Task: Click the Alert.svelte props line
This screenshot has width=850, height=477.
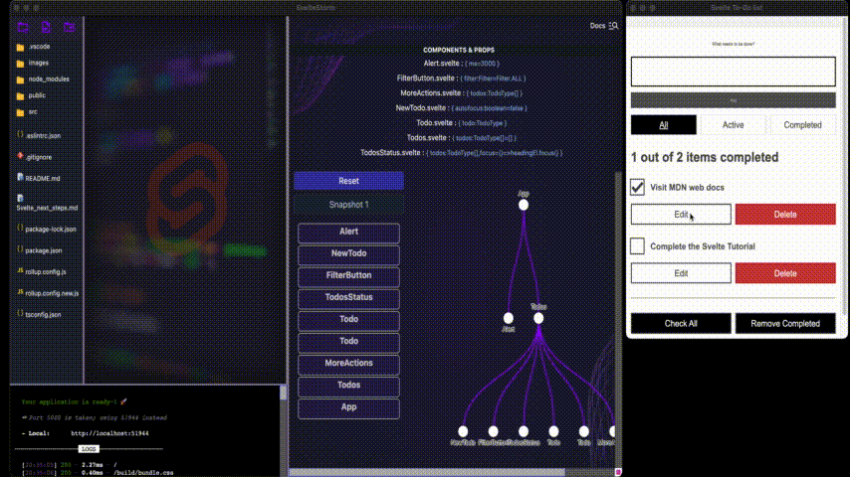Action: tap(461, 64)
